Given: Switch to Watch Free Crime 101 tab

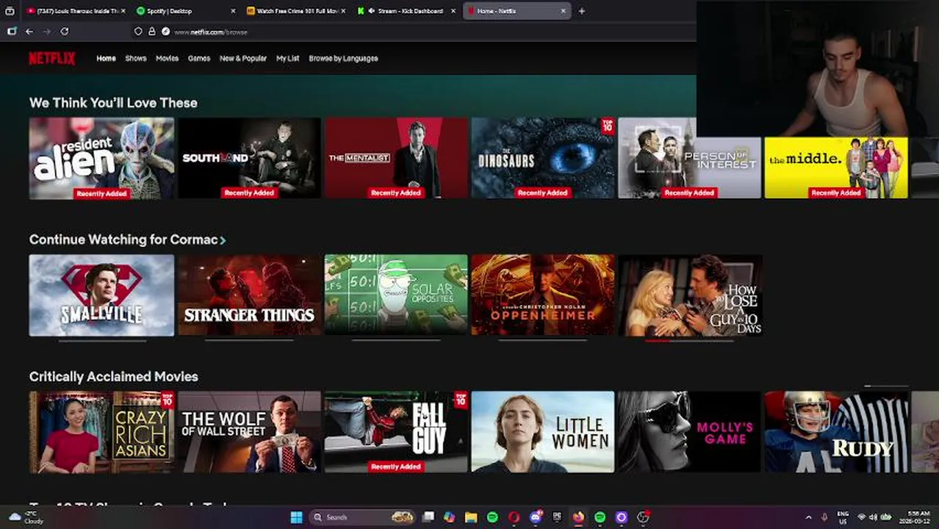Looking at the screenshot, I should point(294,11).
